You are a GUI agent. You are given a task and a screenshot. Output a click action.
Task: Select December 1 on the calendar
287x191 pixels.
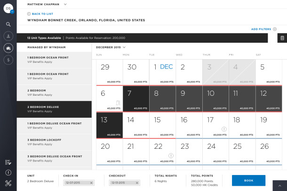pyautogui.click(x=162, y=72)
